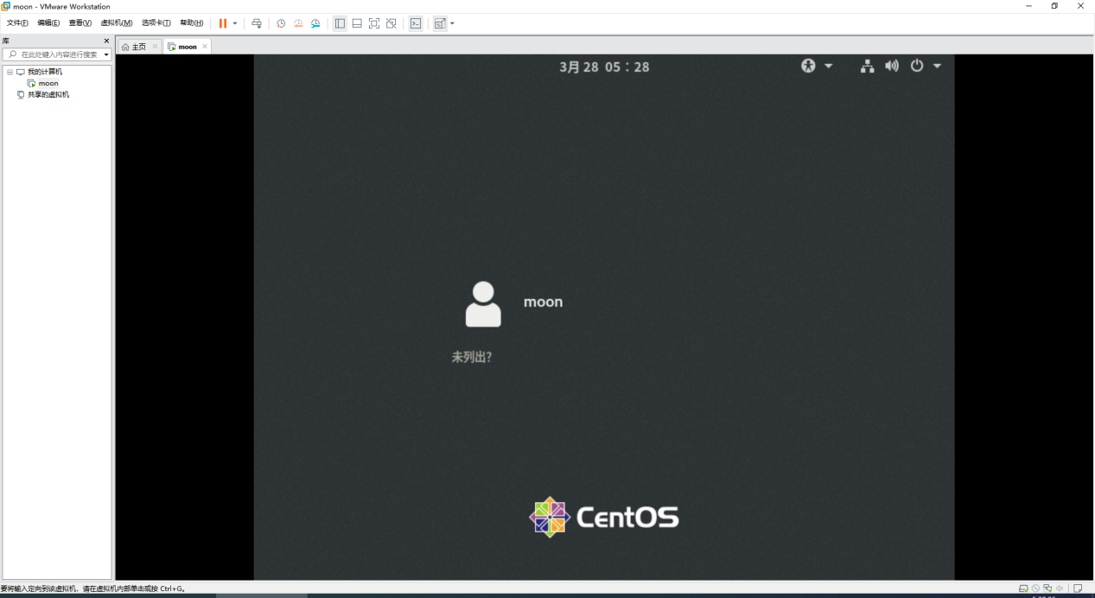Click the moon username on login screen
Screen dimensions: 1095x598
click(543, 302)
